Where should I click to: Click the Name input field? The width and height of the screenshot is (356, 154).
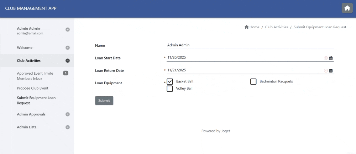pos(250,45)
